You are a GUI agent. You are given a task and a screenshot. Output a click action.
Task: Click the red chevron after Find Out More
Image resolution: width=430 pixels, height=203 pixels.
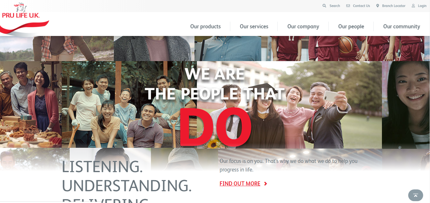[x=266, y=184]
